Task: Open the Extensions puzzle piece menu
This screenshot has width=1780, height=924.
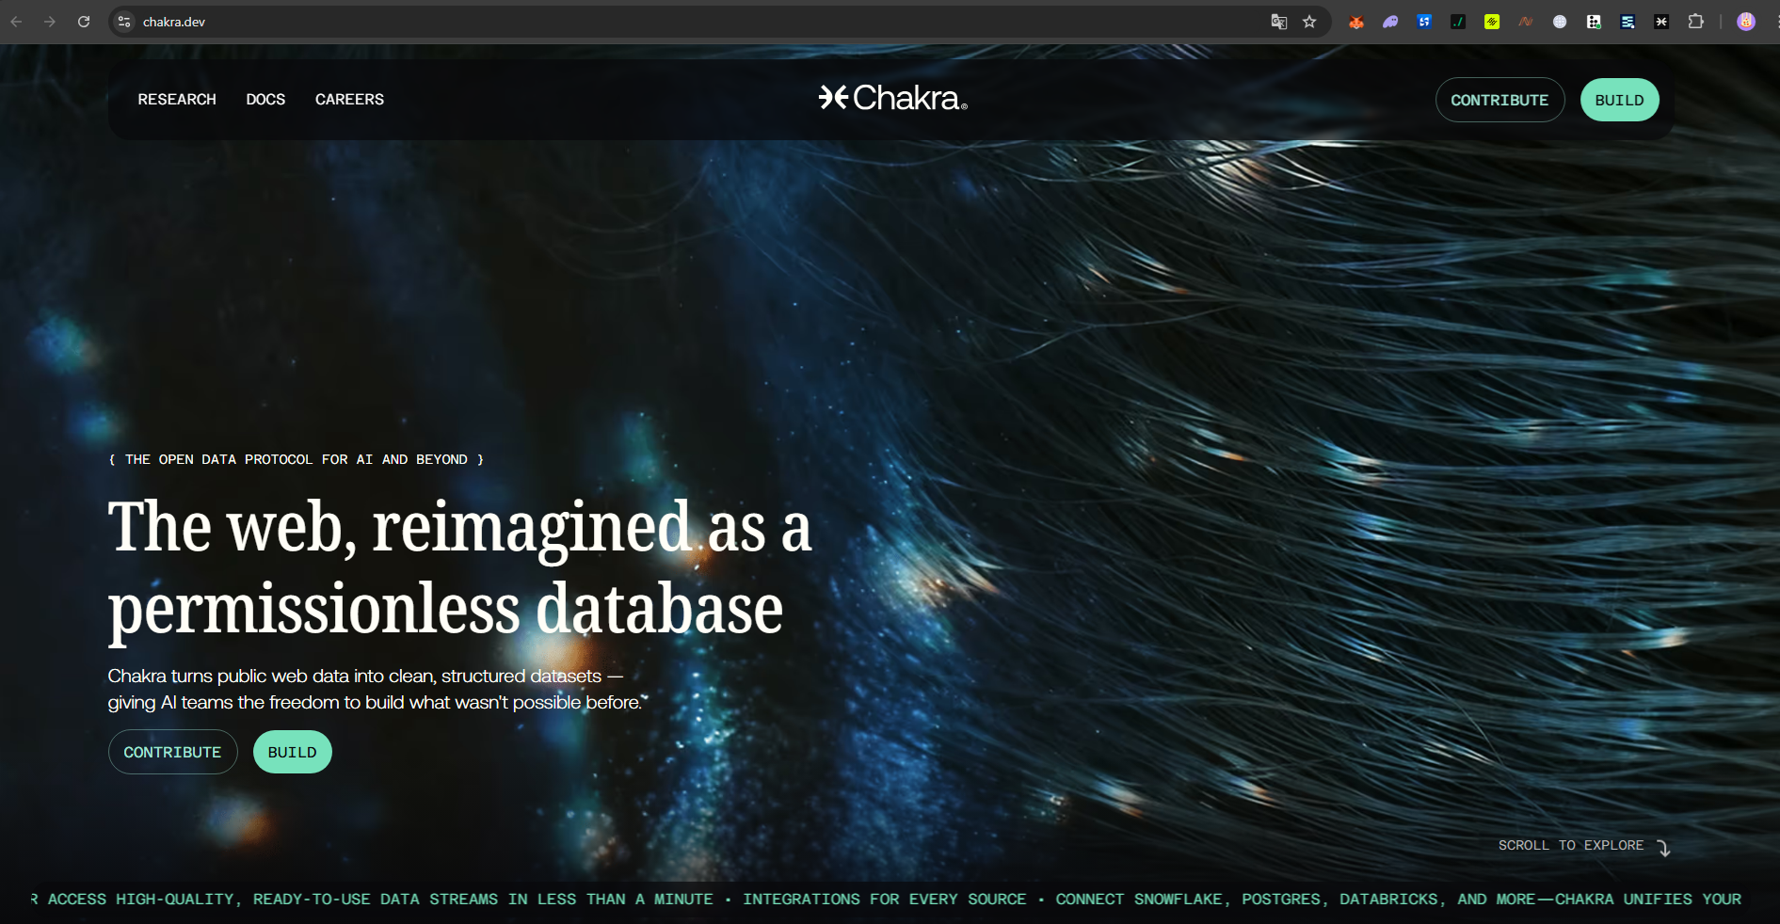Action: click(x=1695, y=22)
